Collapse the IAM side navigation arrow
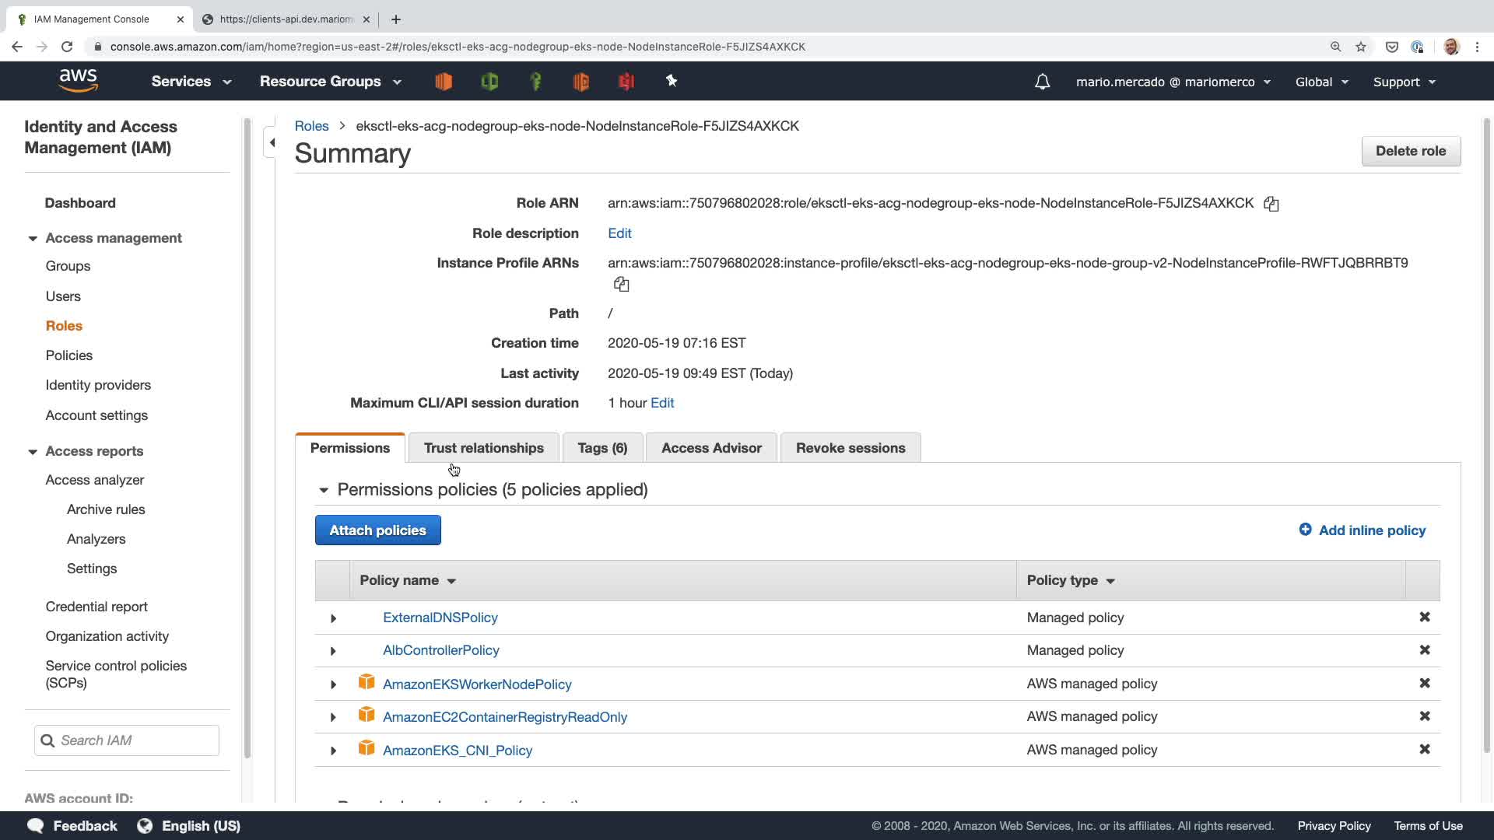The width and height of the screenshot is (1494, 840). point(272,142)
